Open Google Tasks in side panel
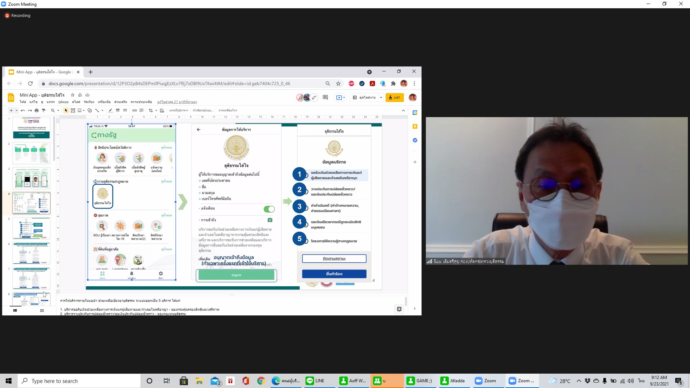The width and height of the screenshot is (690, 388). tap(415, 140)
